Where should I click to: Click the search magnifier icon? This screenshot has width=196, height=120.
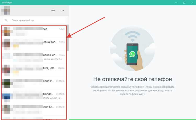click(6, 20)
